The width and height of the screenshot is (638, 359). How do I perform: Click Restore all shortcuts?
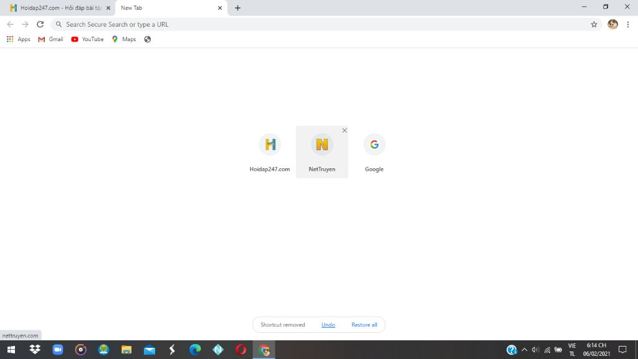364,325
